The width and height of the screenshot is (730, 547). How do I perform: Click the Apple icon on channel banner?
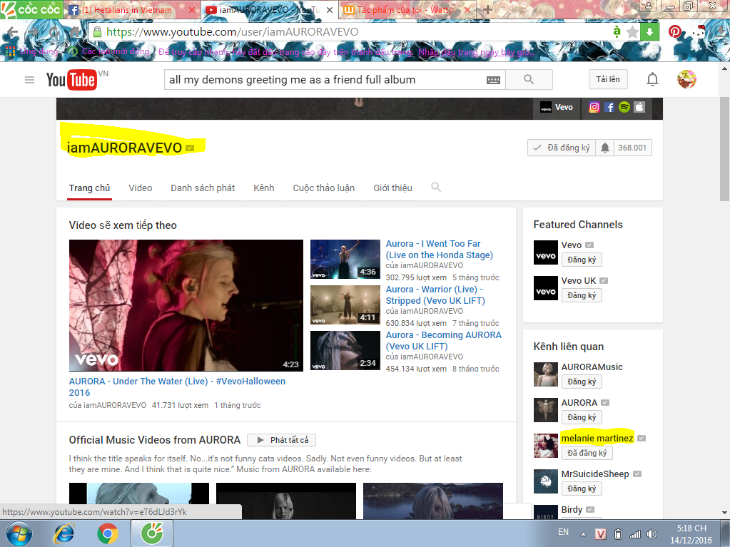pos(639,107)
